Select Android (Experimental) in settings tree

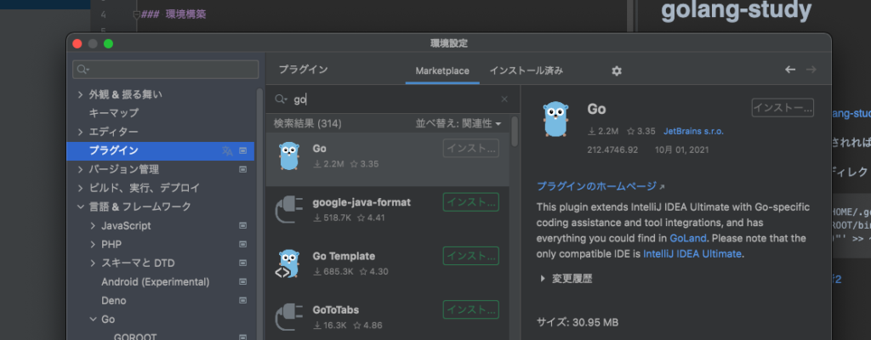[x=156, y=281]
